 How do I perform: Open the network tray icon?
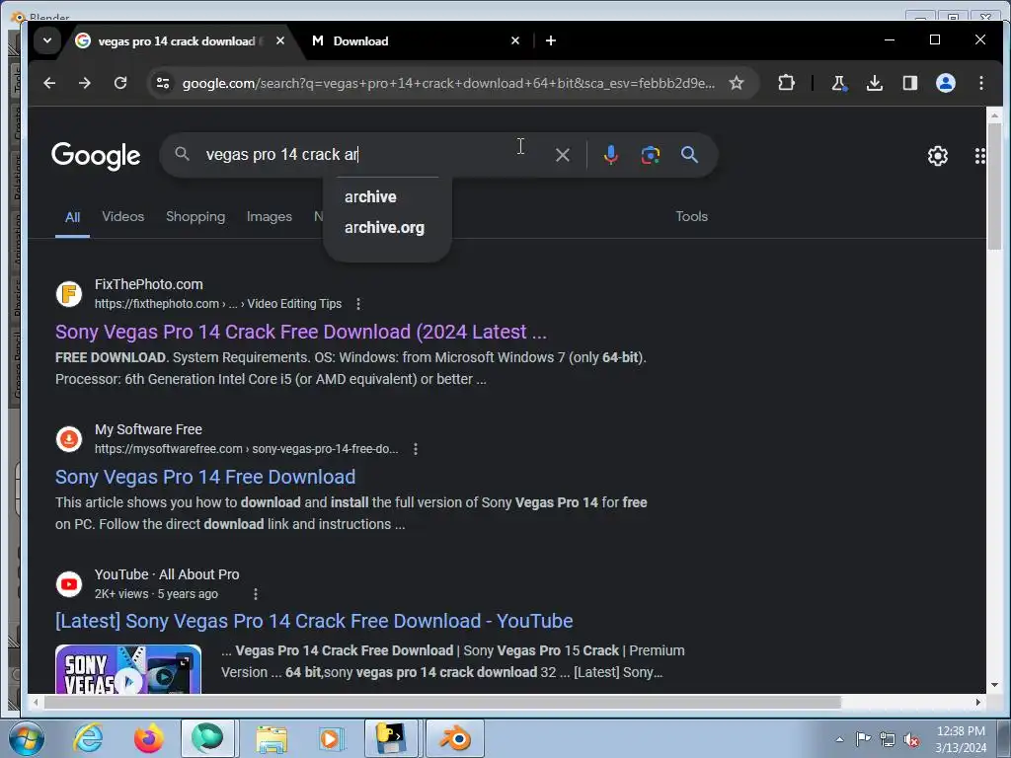(x=888, y=740)
